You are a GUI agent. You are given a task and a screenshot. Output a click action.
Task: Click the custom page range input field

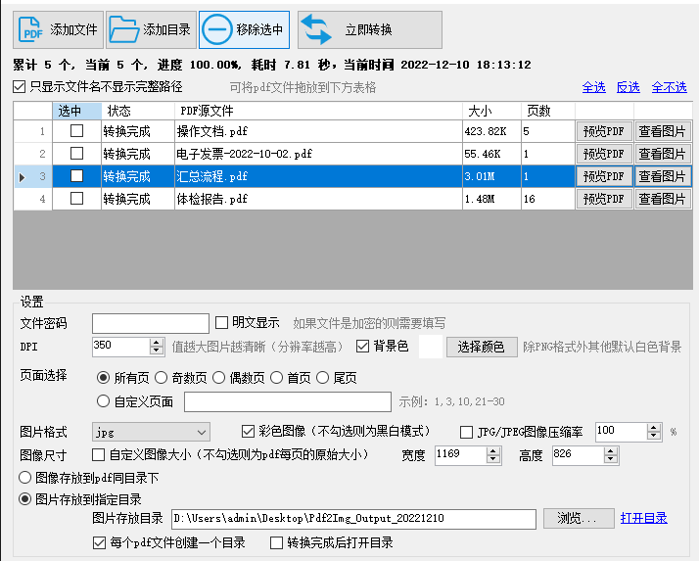coord(288,401)
